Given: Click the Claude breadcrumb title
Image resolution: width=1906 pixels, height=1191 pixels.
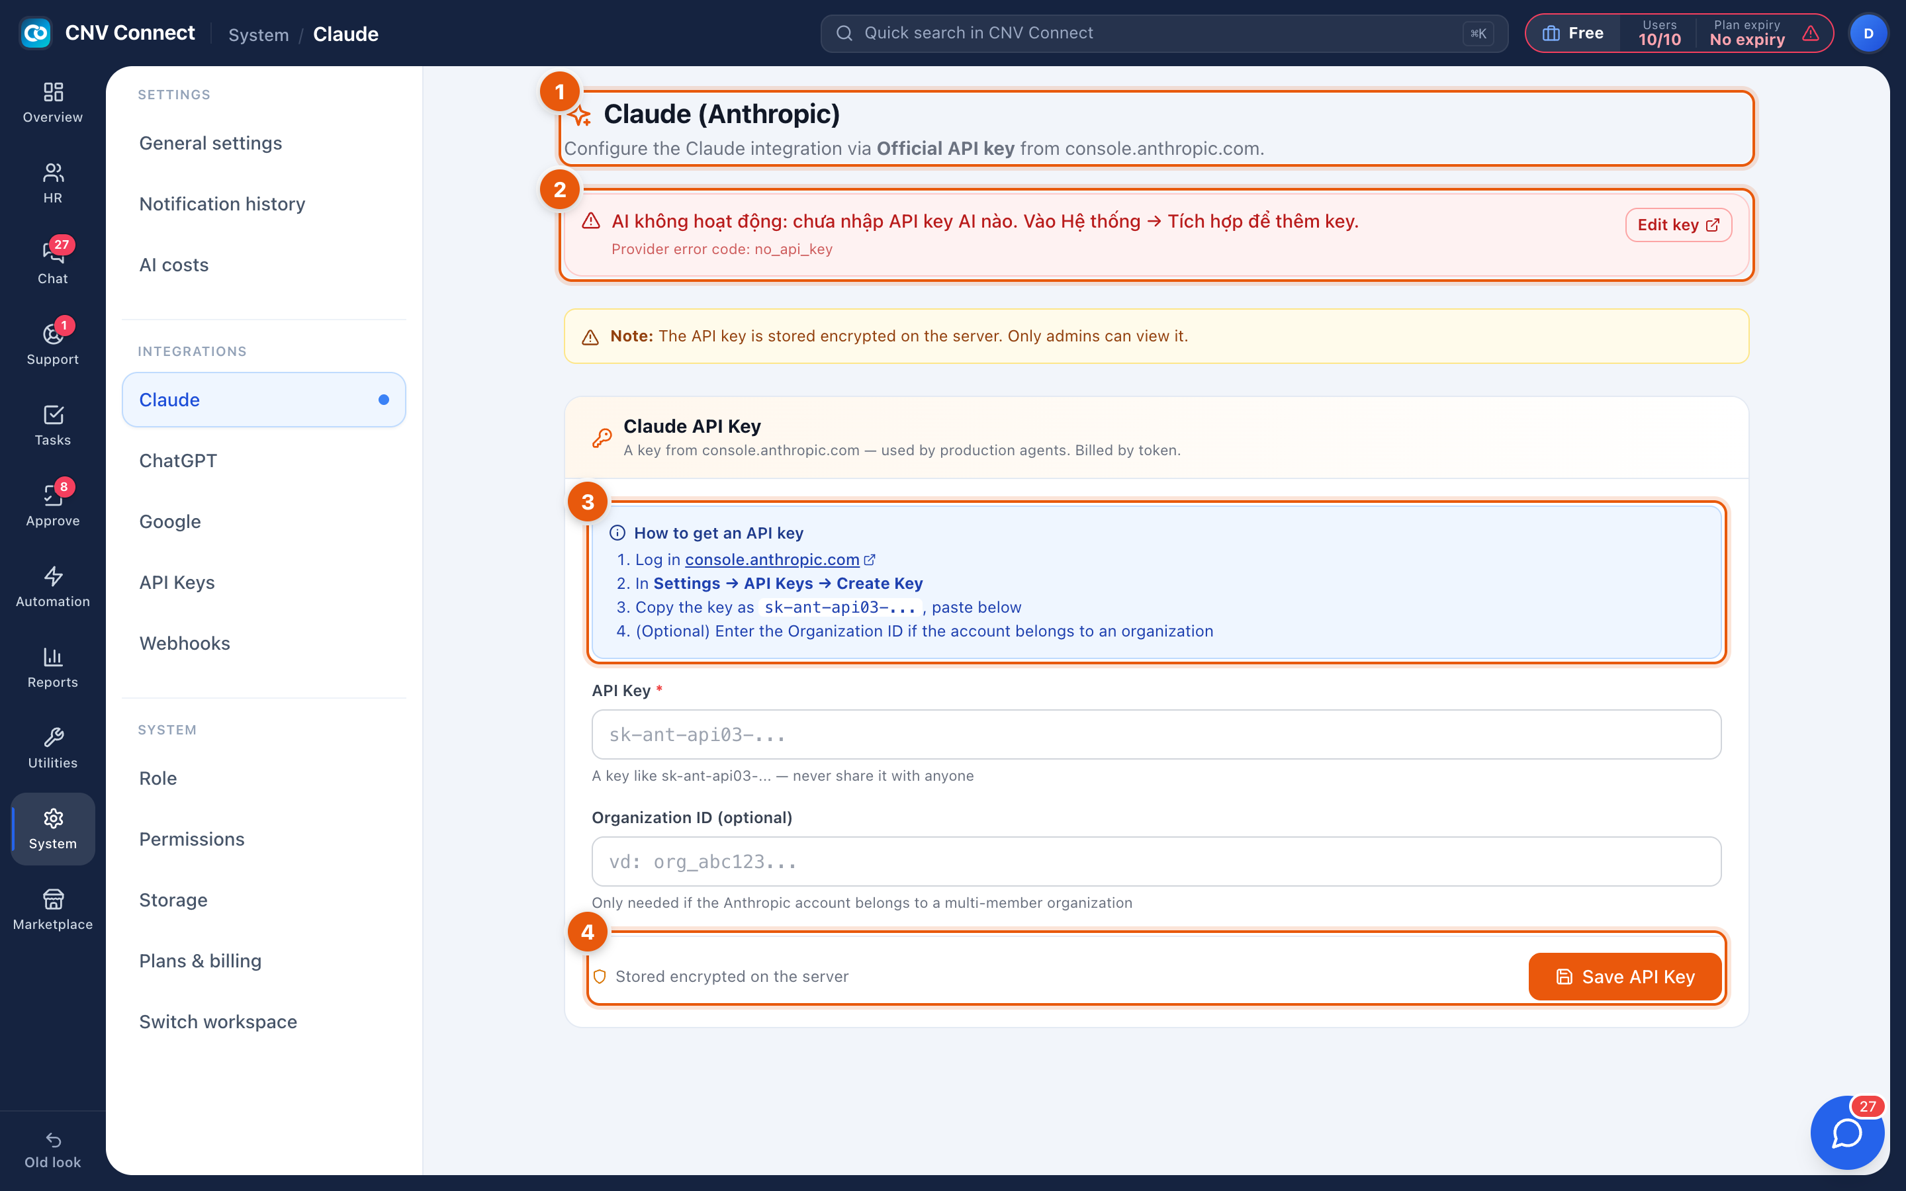Looking at the screenshot, I should pyautogui.click(x=345, y=34).
